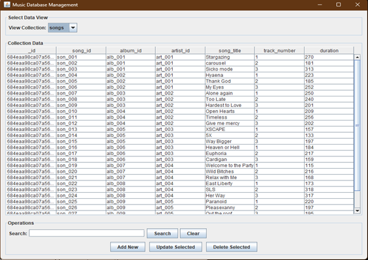Select the XSCAPE cell
This screenshot has height=260, width=368.
[230, 130]
